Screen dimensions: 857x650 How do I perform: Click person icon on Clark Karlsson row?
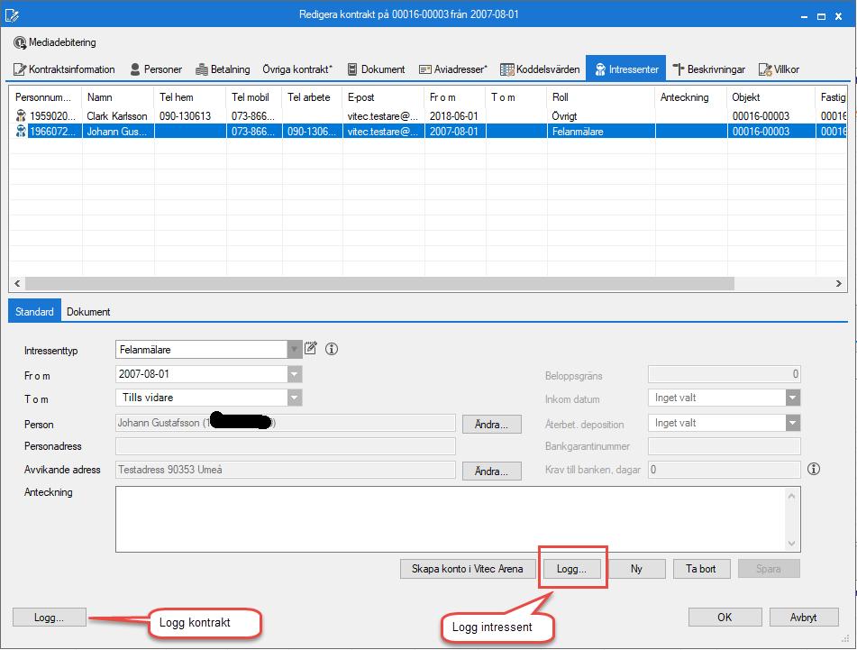click(x=21, y=115)
